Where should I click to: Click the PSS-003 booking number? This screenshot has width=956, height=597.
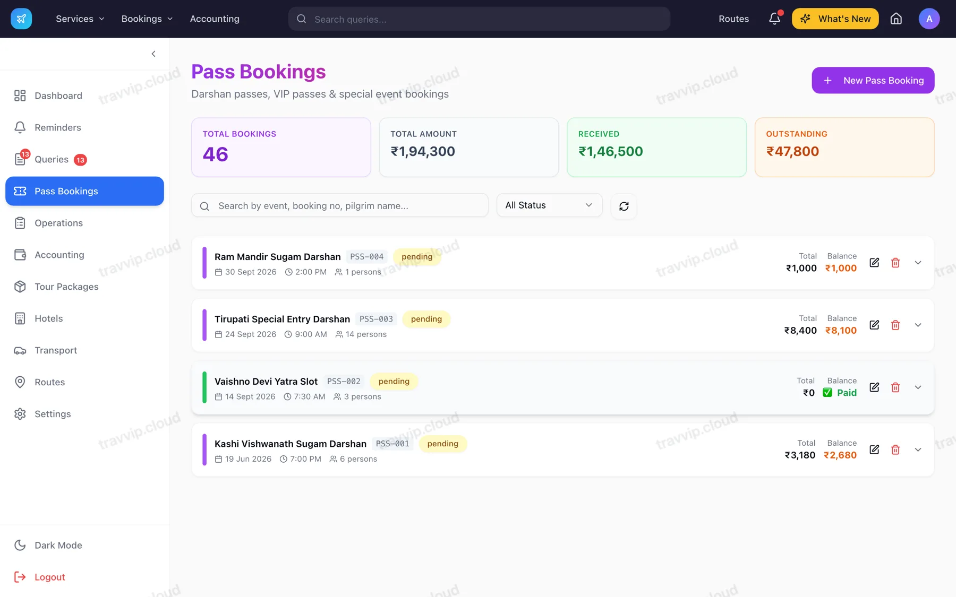pyautogui.click(x=376, y=319)
